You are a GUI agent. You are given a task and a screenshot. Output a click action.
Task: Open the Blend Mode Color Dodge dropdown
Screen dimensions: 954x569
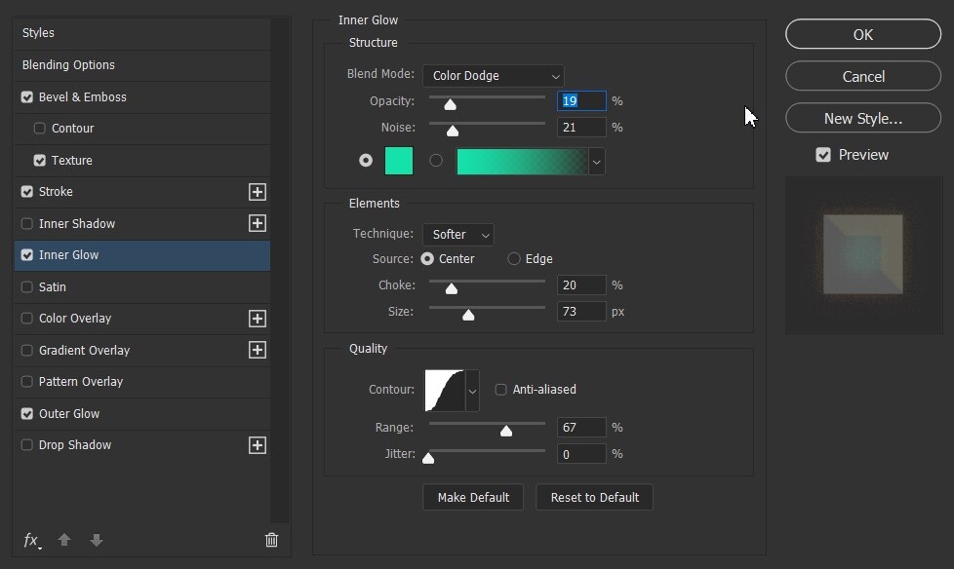click(494, 76)
